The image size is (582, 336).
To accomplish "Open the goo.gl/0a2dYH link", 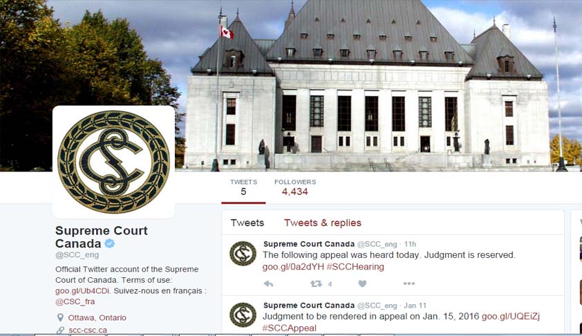I will pos(293,267).
